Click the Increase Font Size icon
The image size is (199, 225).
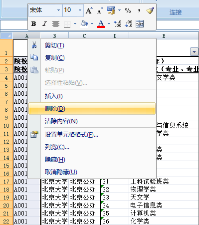click(x=89, y=11)
